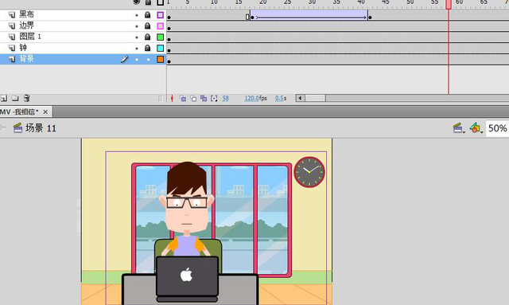Enable Onion Skin Outlines button
The width and height of the screenshot is (509, 305).
point(193,98)
